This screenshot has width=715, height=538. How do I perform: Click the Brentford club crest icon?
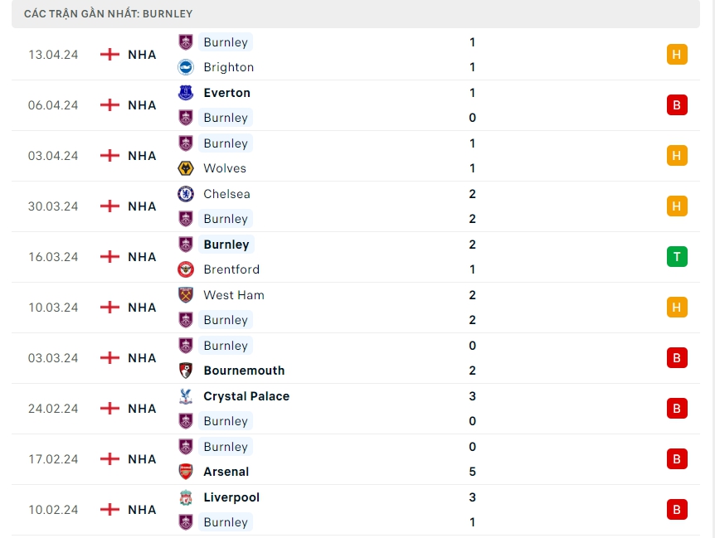click(186, 269)
